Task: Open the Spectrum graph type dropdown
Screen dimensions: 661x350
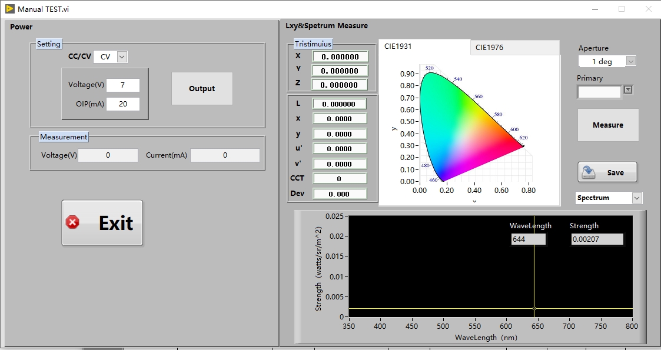Action: (637, 198)
